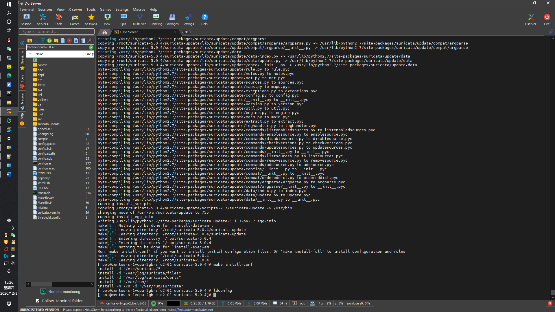Image resolution: width=555 pixels, height=312 pixels.
Task: Open the mobaxterm.mobatek.net link
Action: [x=190, y=310]
